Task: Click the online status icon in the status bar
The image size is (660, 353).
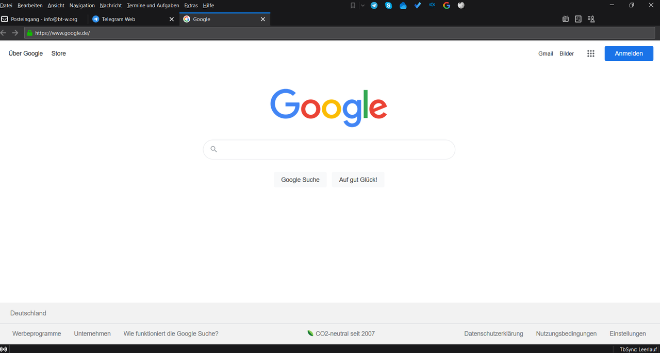Action: [x=4, y=349]
